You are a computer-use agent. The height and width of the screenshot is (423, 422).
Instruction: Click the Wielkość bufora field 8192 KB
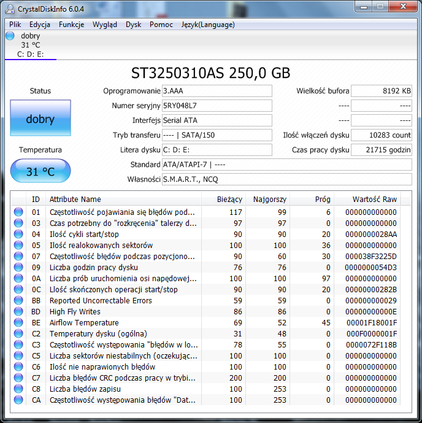point(382,91)
